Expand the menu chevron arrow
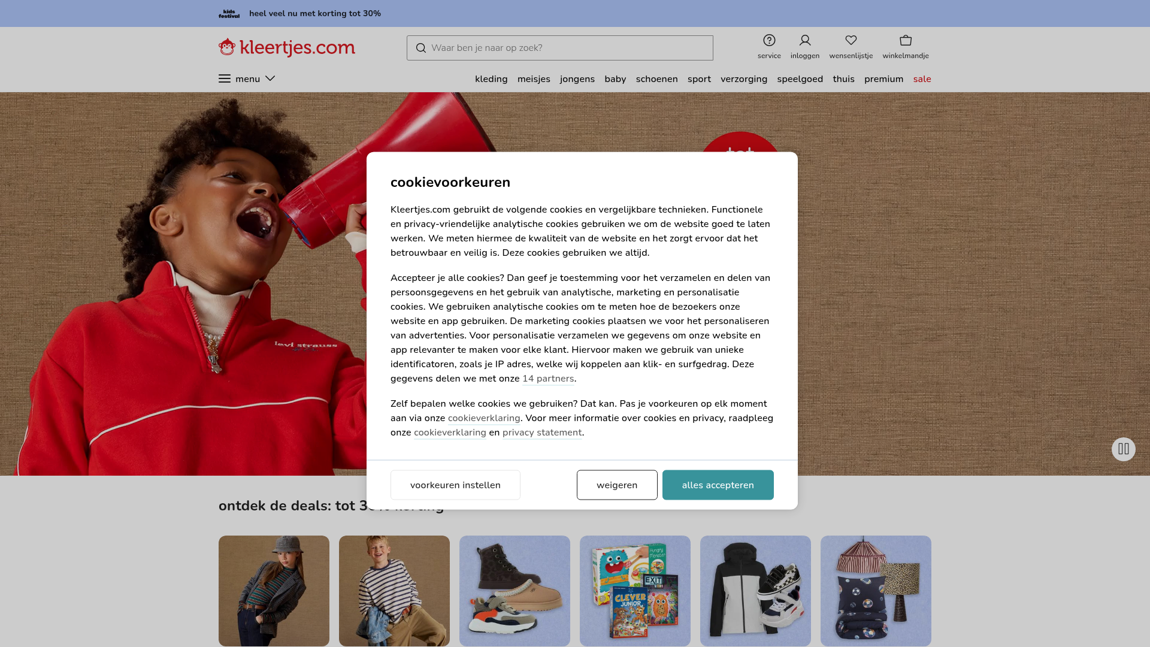Image resolution: width=1150 pixels, height=647 pixels. (270, 78)
